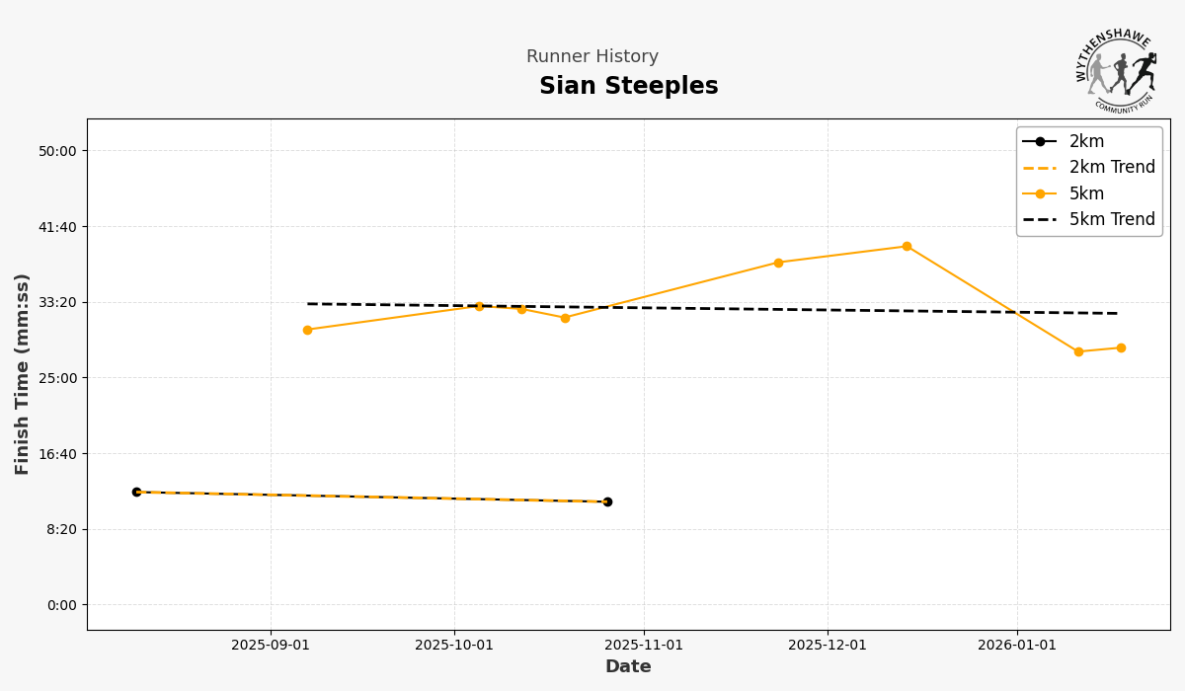Click the Finish Time axis label
The width and height of the screenshot is (1185, 691).
click(x=23, y=374)
